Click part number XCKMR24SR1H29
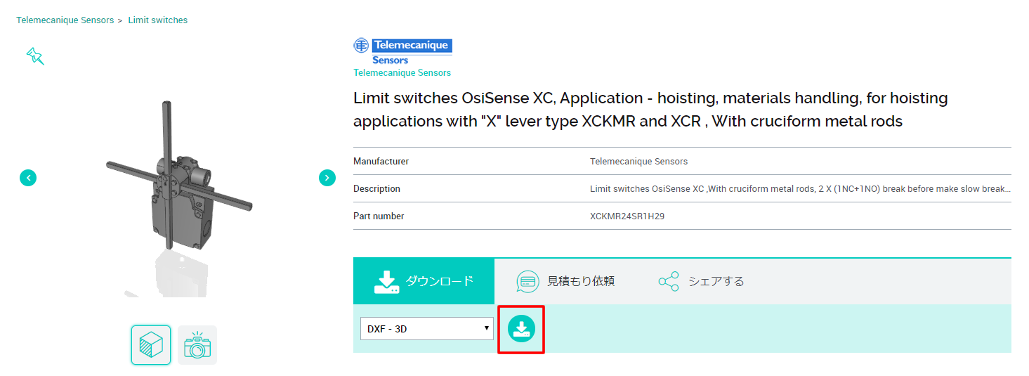This screenshot has width=1029, height=376. pos(627,216)
